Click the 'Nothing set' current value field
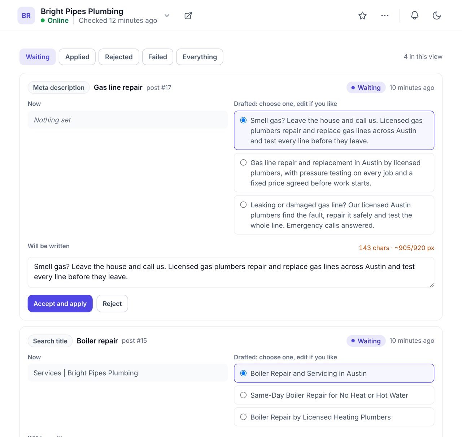This screenshot has height=437, width=462. point(128,120)
